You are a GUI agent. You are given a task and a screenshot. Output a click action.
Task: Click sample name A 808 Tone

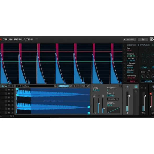pyautogui.click(x=24, y=86)
